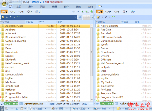This screenshot has height=111, width=152.
Task: Click the F5 复制 button
Action: click(79, 109)
